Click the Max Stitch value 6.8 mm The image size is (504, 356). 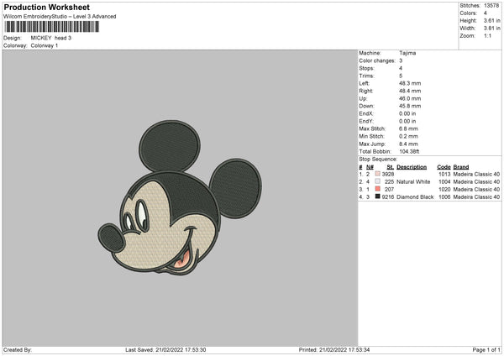point(408,128)
